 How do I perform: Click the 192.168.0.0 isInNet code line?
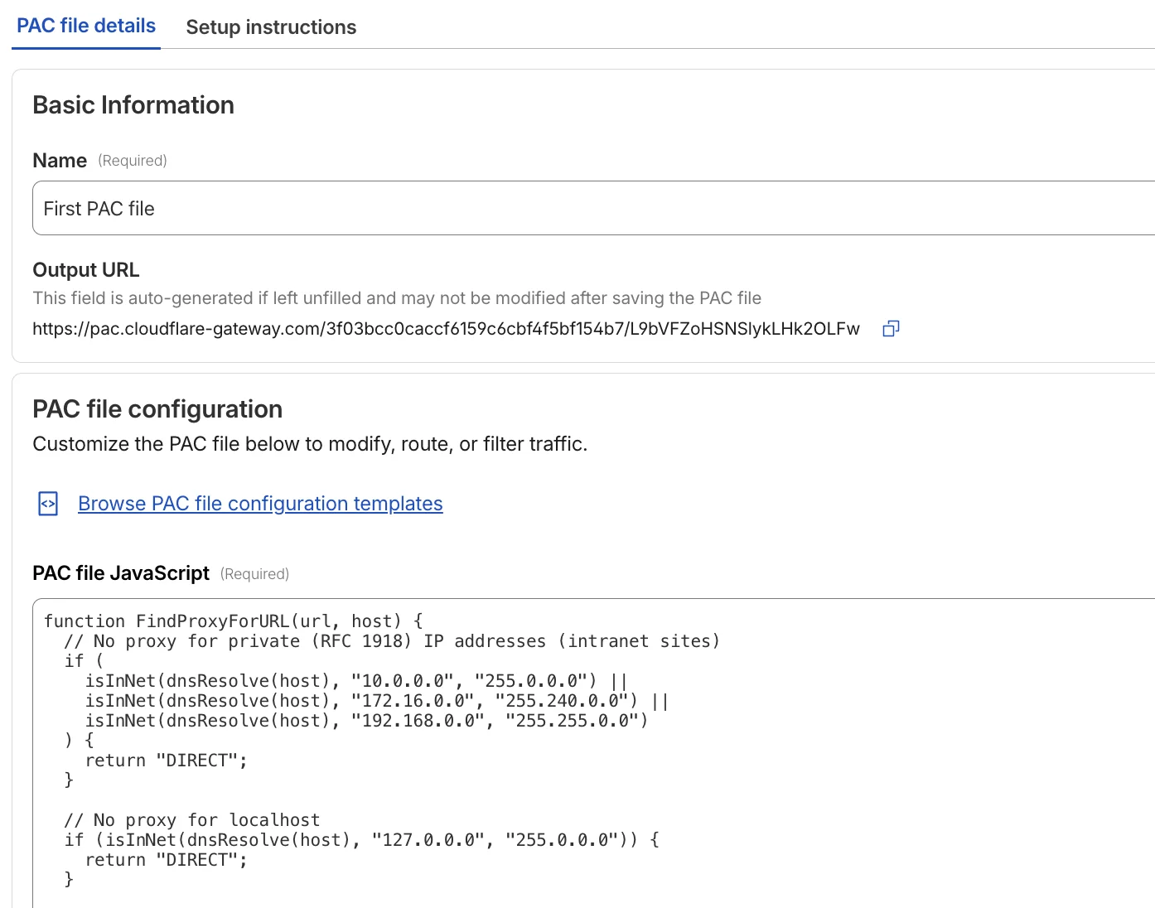point(366,721)
